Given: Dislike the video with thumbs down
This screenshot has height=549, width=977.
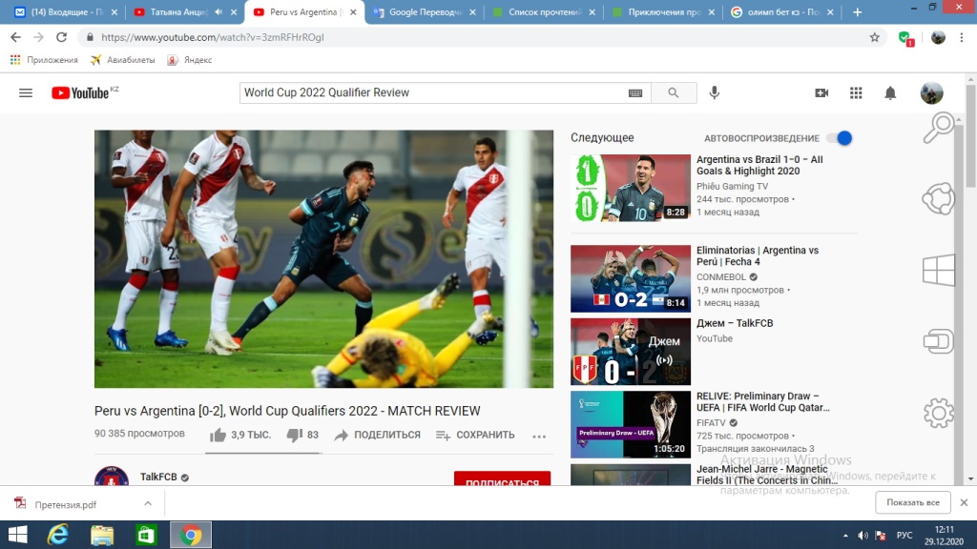Looking at the screenshot, I should (302, 435).
